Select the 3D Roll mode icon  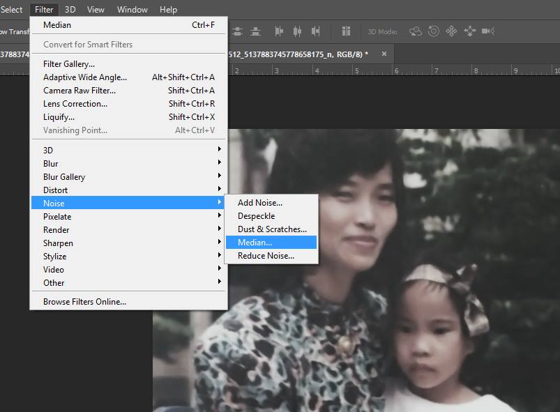[433, 31]
